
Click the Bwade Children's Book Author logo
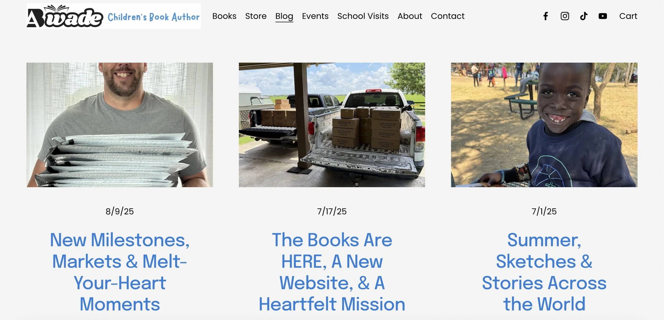click(x=114, y=16)
